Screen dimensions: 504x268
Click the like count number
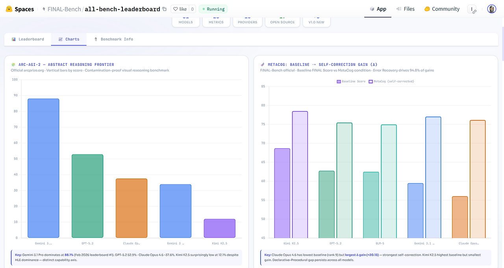(192, 9)
